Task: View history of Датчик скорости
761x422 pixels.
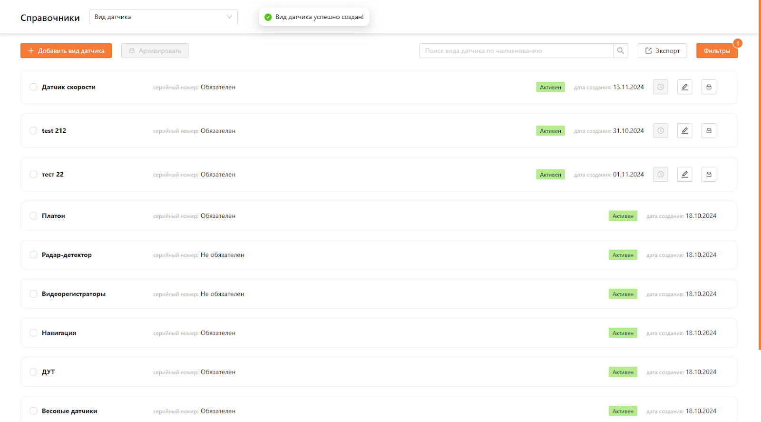Action: pos(660,87)
